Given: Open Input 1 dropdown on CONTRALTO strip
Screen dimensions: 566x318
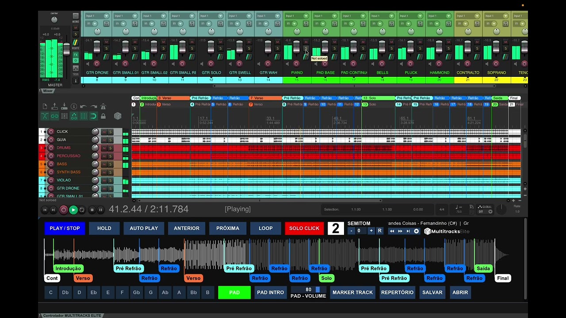Looking at the screenshot, I should coord(467,16).
